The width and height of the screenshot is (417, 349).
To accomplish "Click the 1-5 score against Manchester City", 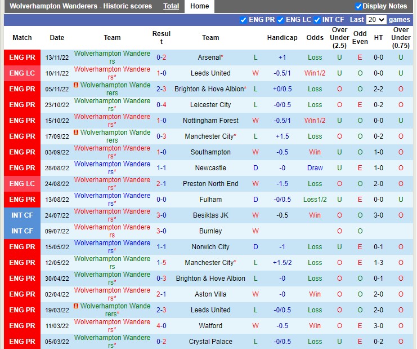I will pos(161,262).
